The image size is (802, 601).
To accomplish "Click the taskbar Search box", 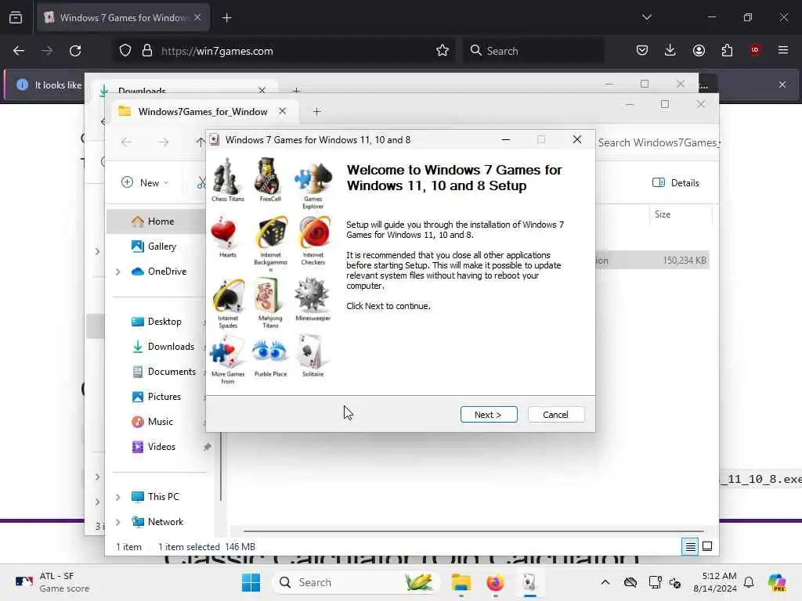I will coord(356,582).
